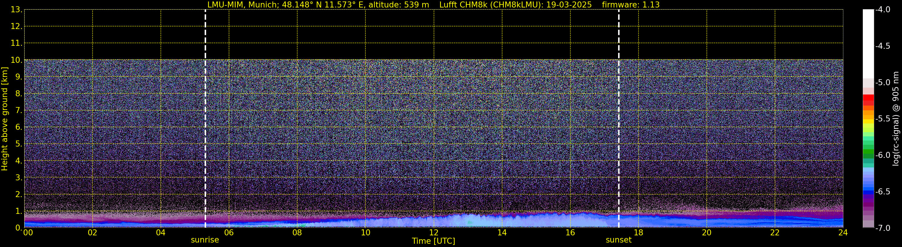
Task: Click the '18' time axis tick label
Action: point(639,233)
